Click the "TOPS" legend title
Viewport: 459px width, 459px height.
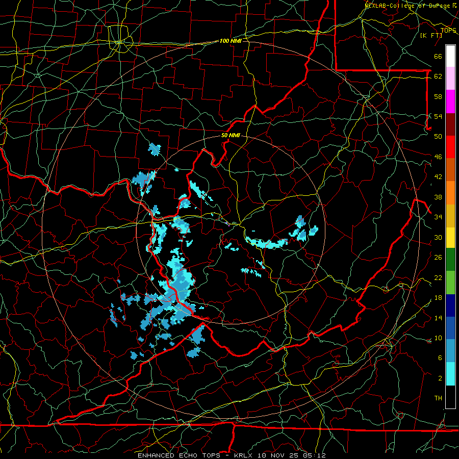pos(448,30)
